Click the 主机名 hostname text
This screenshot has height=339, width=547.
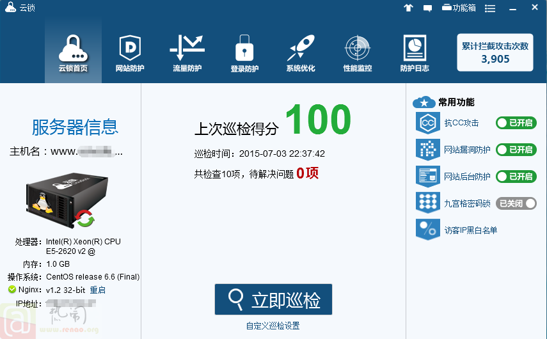tap(66, 152)
